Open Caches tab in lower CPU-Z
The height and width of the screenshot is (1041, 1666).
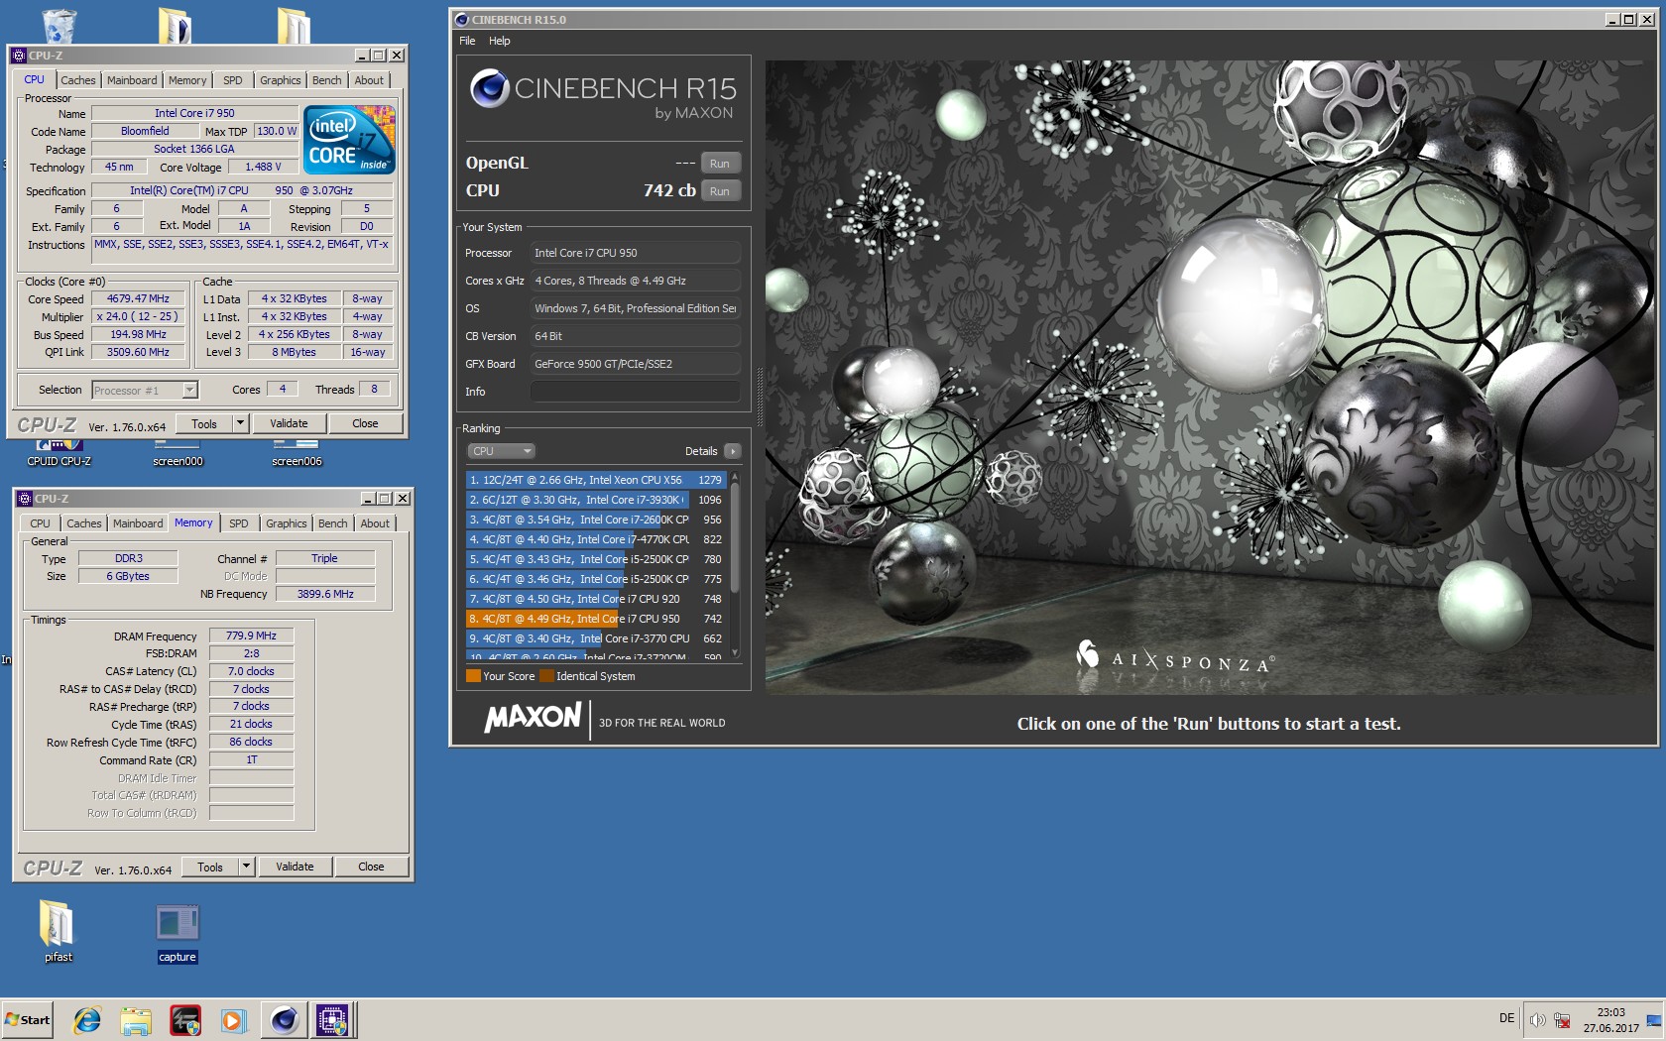[84, 523]
